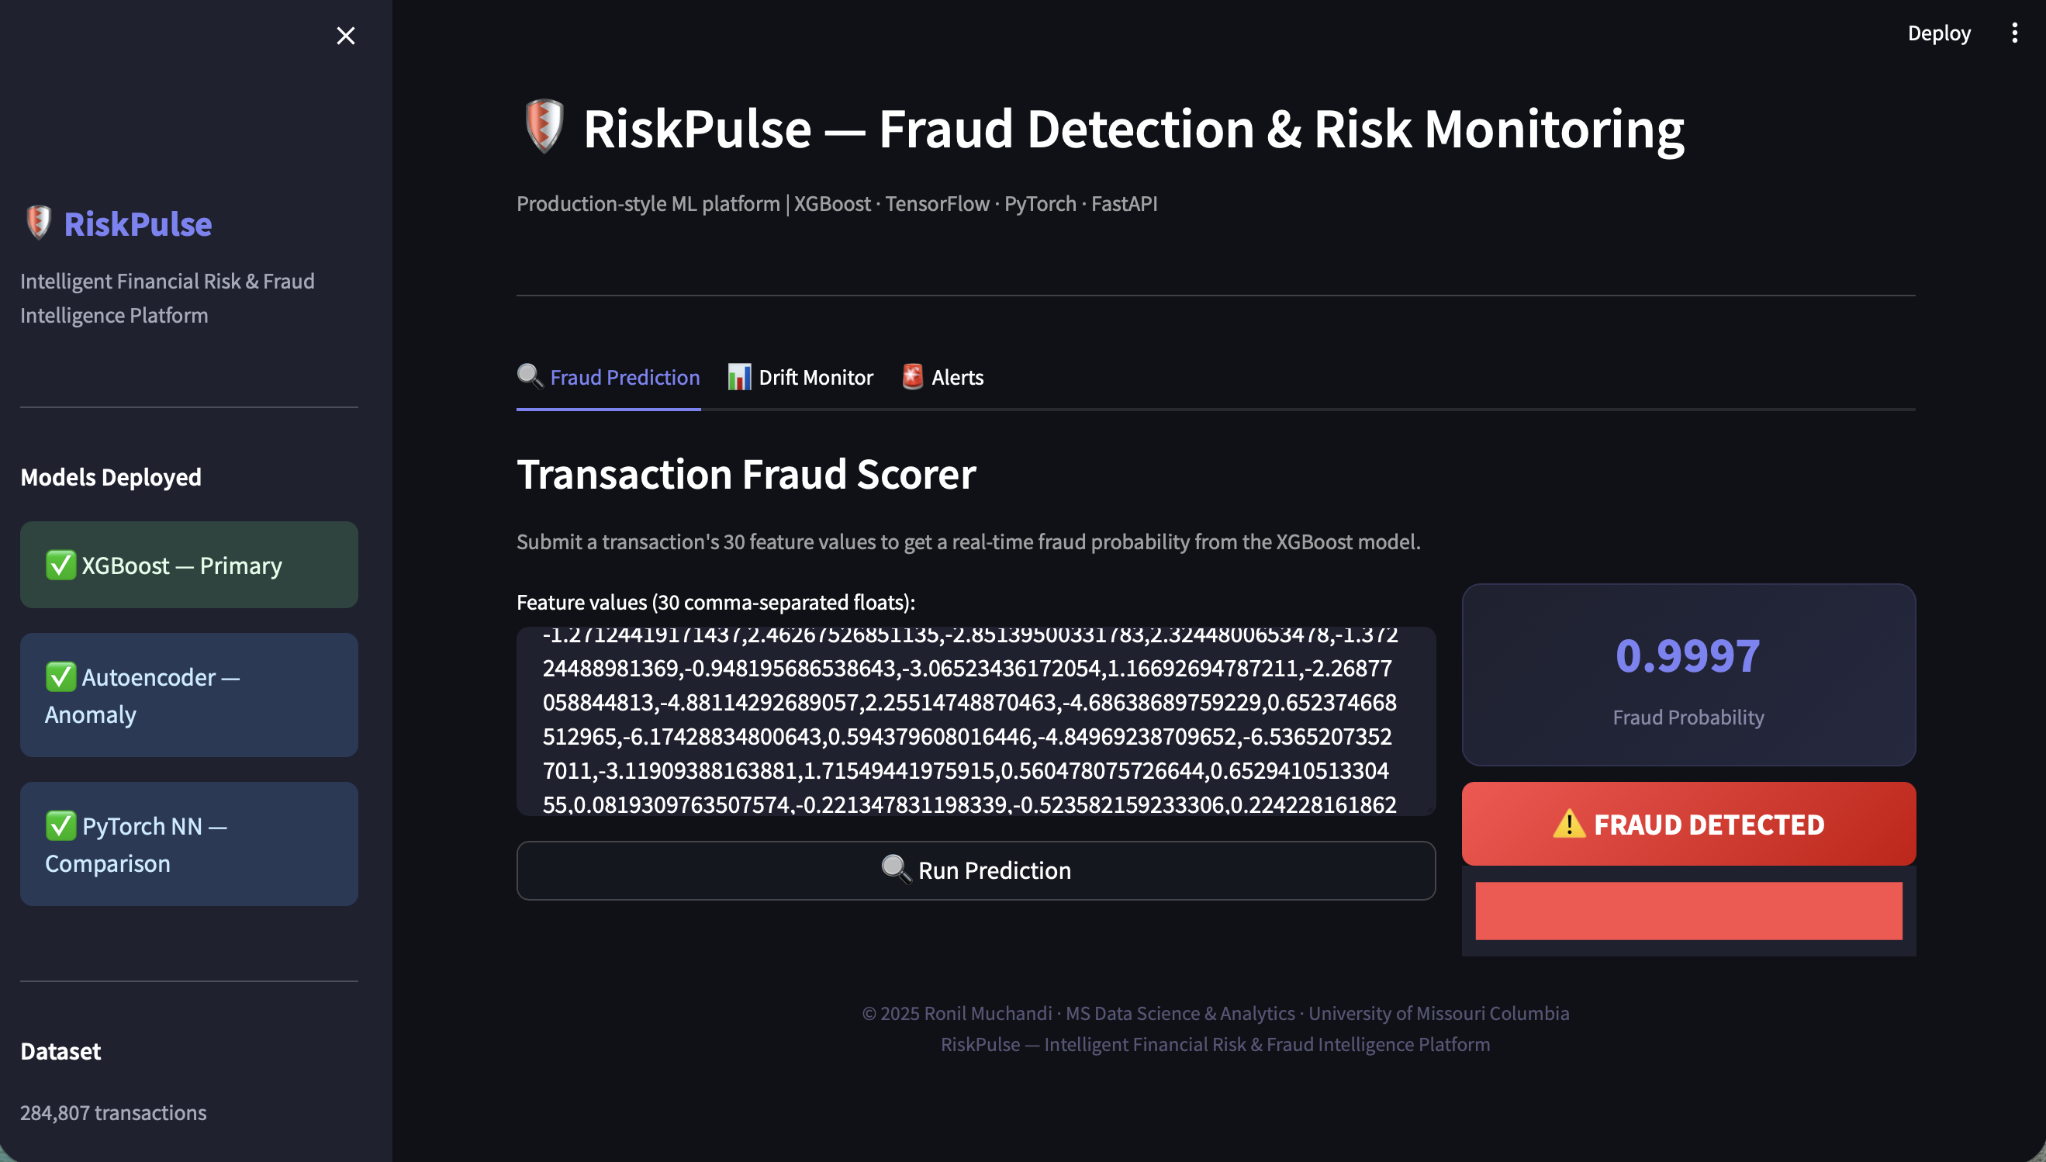Click the magnifier icon in Run Prediction button
Image resolution: width=2046 pixels, height=1162 pixels.
(x=896, y=869)
